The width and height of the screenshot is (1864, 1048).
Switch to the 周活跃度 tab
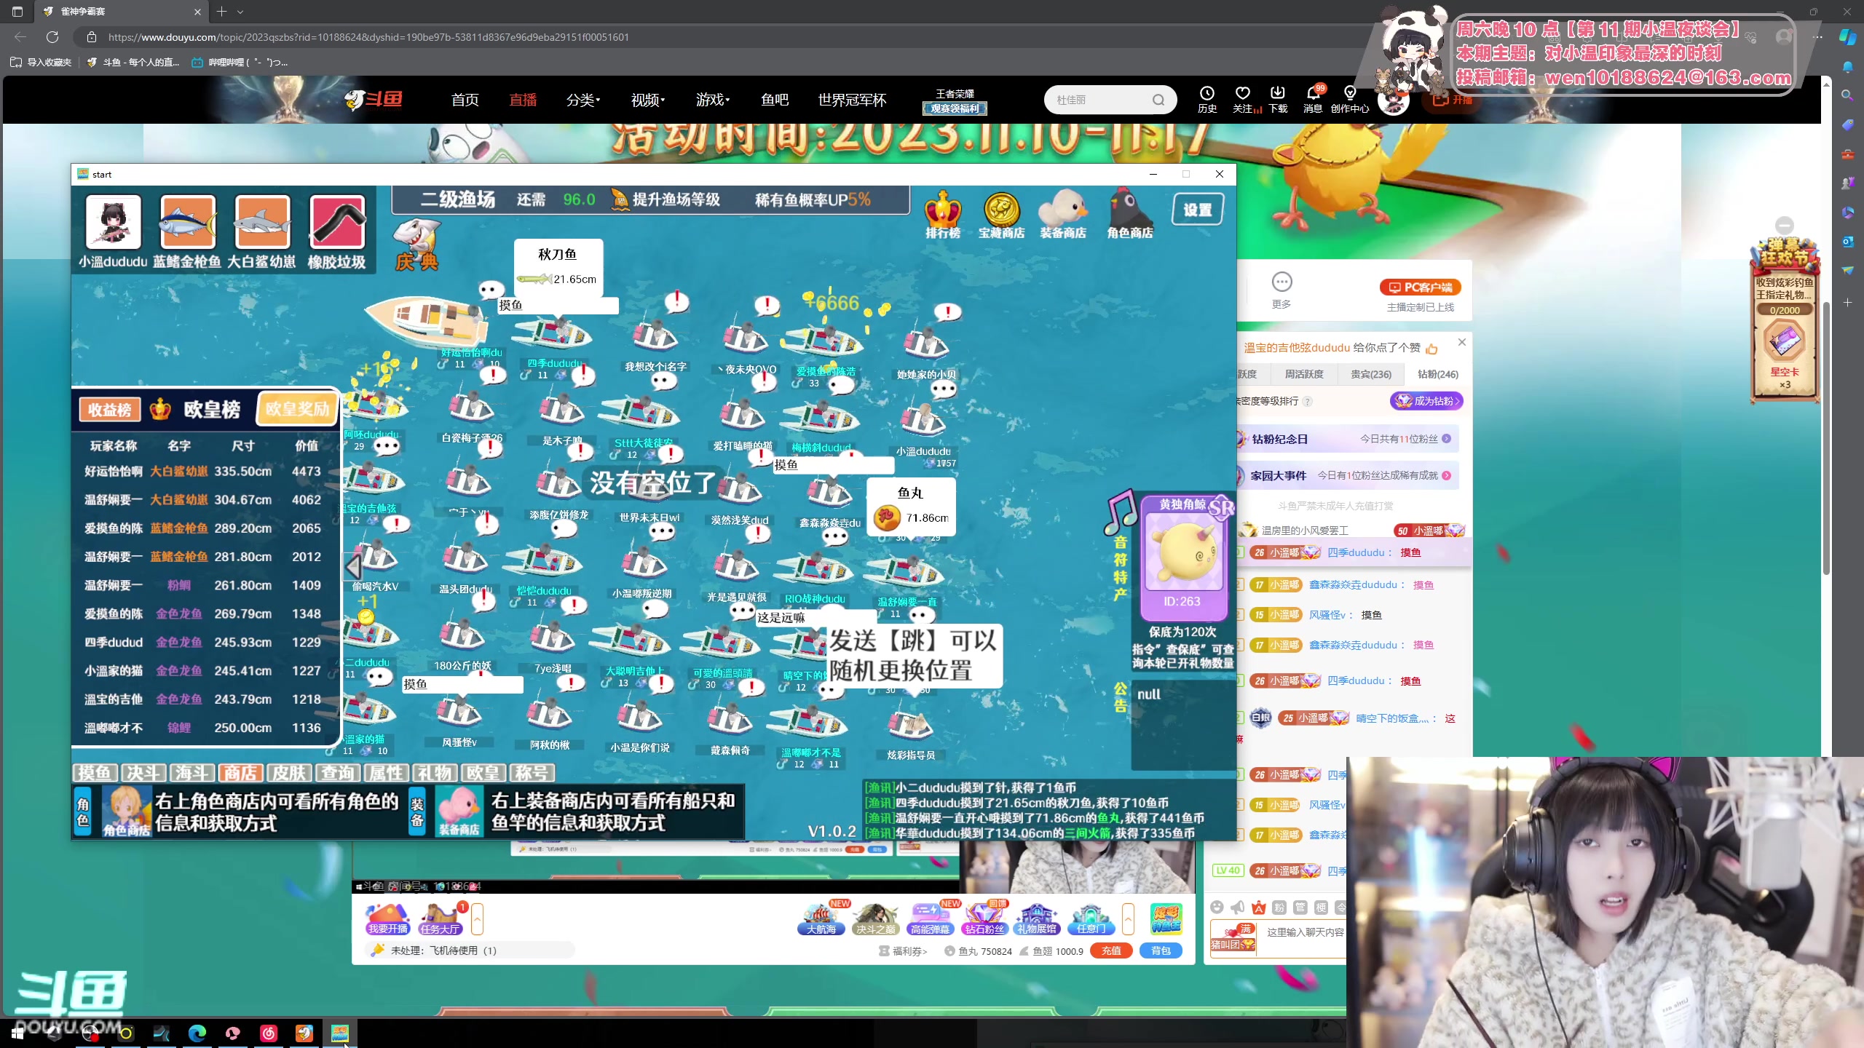(1304, 374)
